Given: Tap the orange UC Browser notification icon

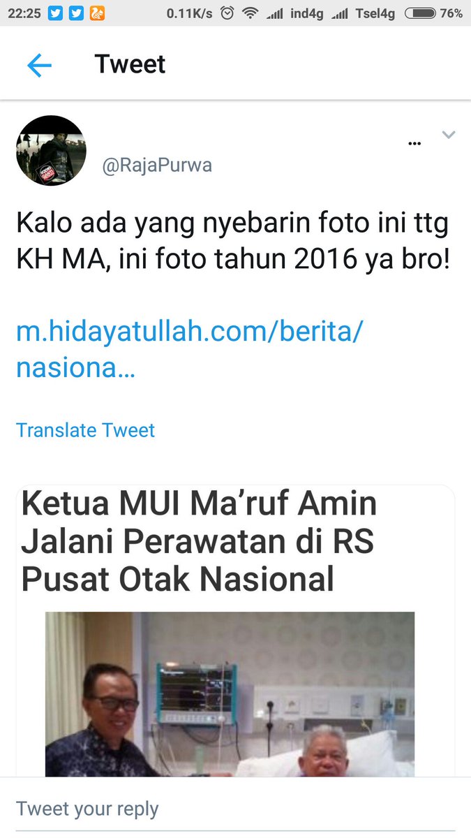Looking at the screenshot, I should (x=97, y=13).
